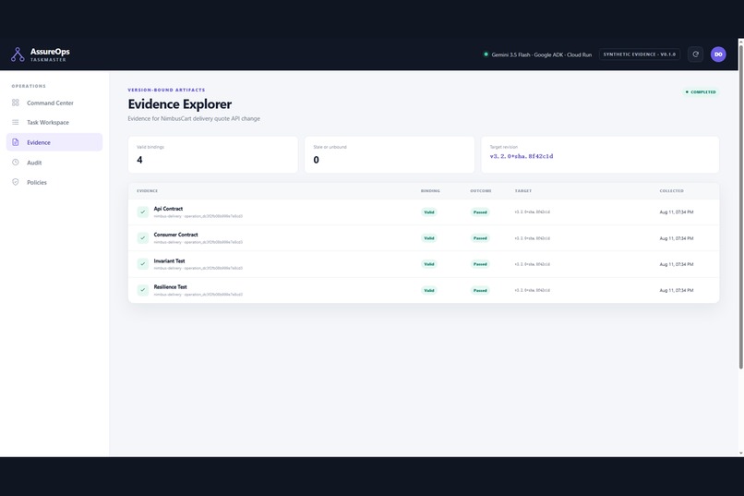744x496 pixels.
Task: Click target value in Api Contract row
Action: 532,212
